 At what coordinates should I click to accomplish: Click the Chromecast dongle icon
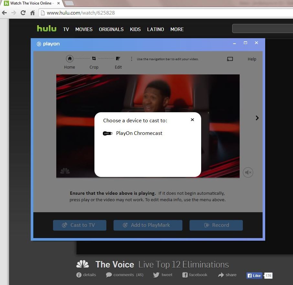(107, 133)
